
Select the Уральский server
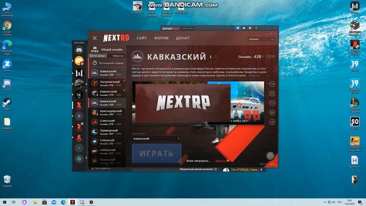coord(107,161)
